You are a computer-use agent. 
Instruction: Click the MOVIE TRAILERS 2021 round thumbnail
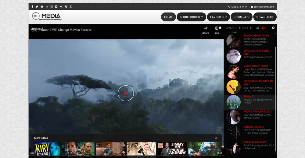(x=233, y=117)
